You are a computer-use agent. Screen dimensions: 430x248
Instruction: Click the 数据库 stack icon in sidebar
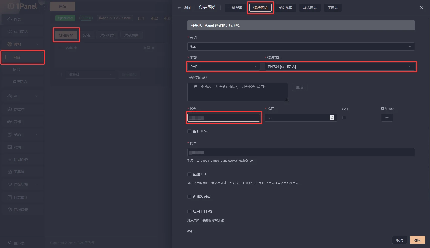pyautogui.click(x=10, y=109)
